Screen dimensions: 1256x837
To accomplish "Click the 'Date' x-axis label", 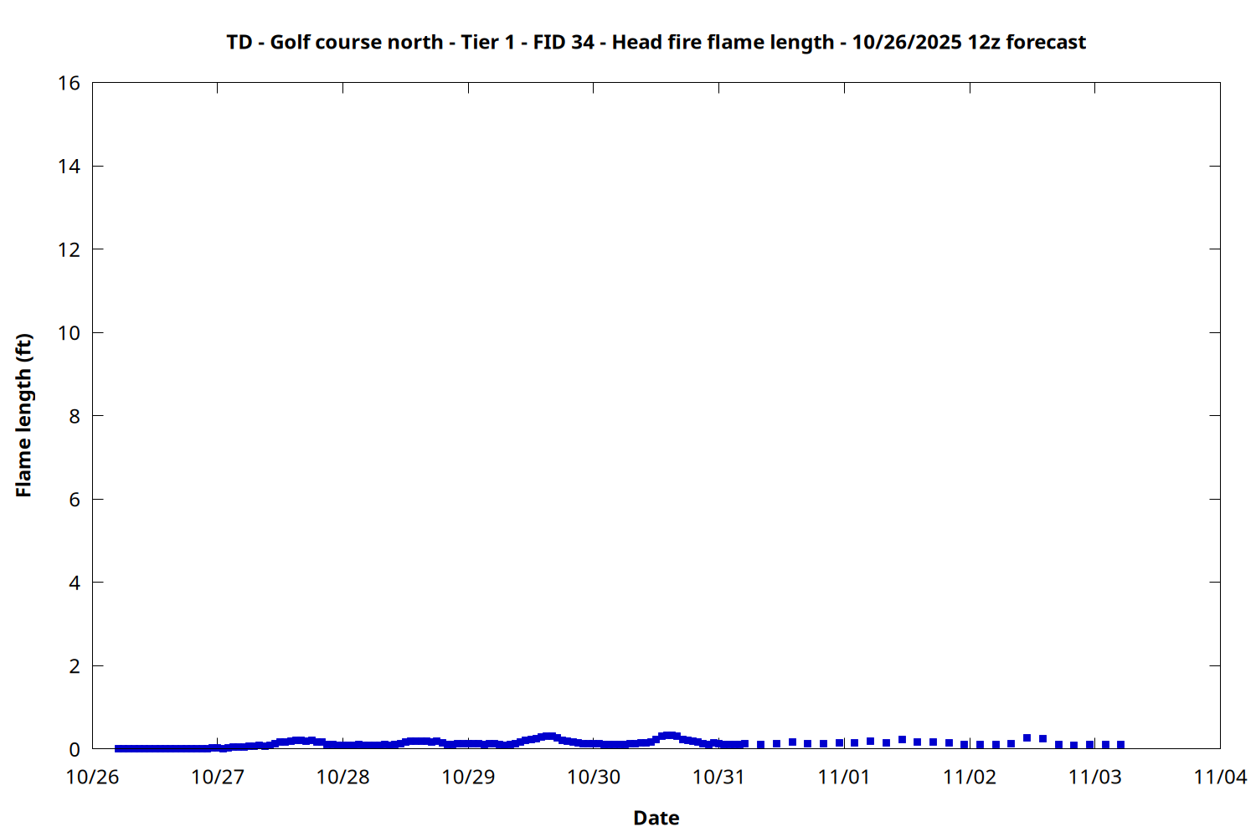I will coord(656,818).
